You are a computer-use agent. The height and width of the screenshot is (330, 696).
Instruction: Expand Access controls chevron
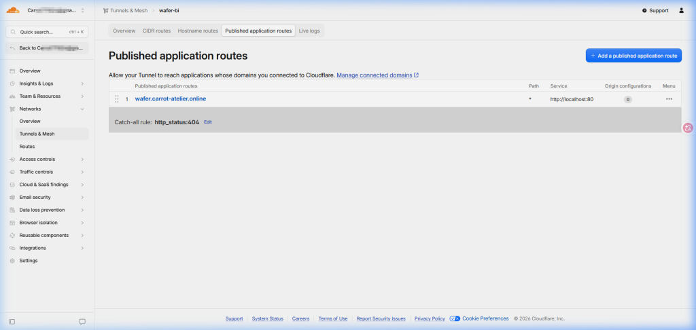click(x=82, y=160)
